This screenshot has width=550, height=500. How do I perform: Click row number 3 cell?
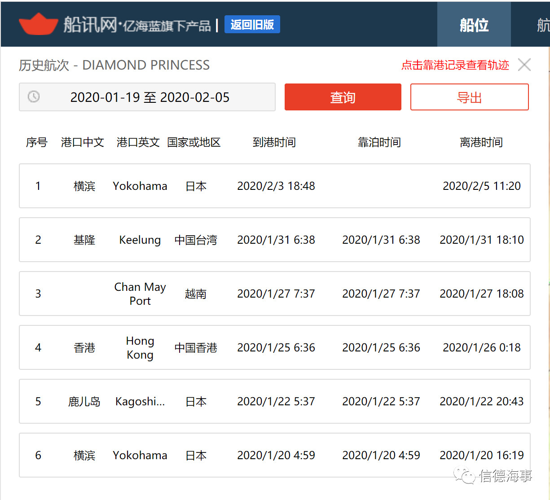(x=38, y=294)
